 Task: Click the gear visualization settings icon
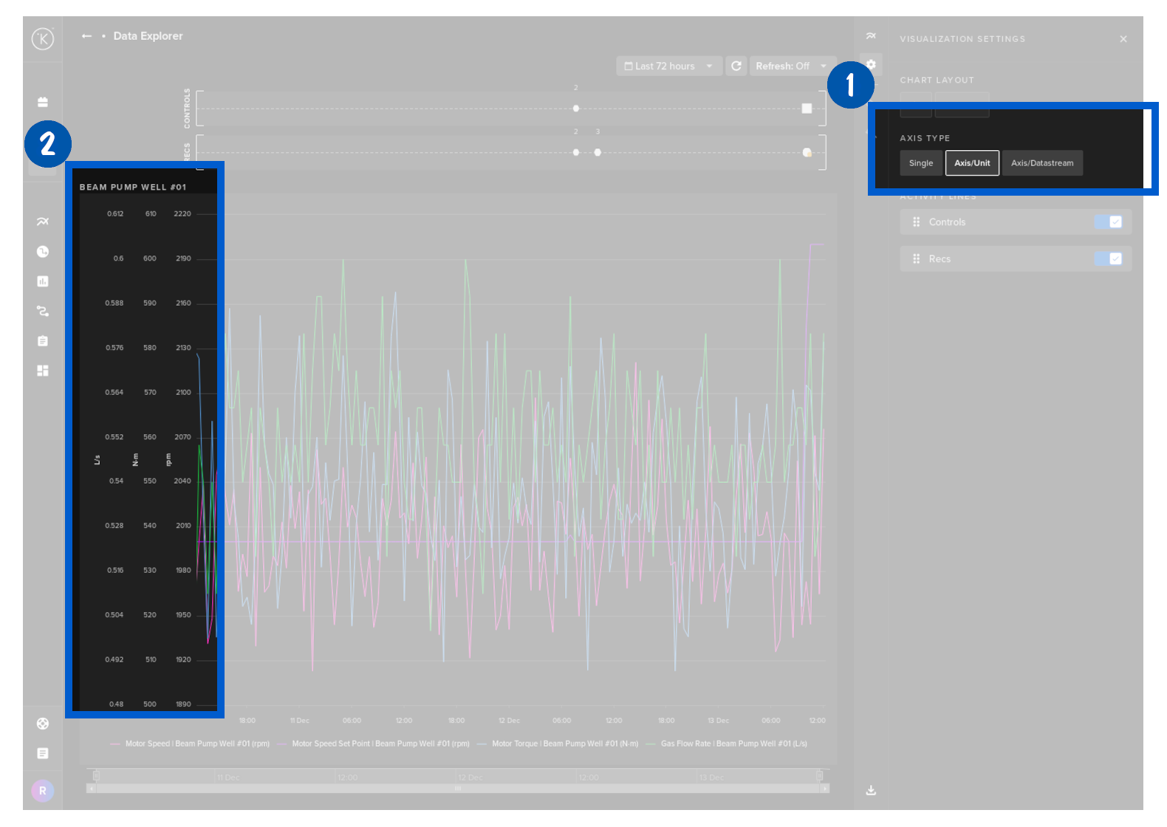point(872,65)
